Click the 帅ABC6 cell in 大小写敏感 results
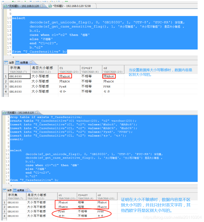The height and width of the screenshot is (222, 204). coord(69,81)
